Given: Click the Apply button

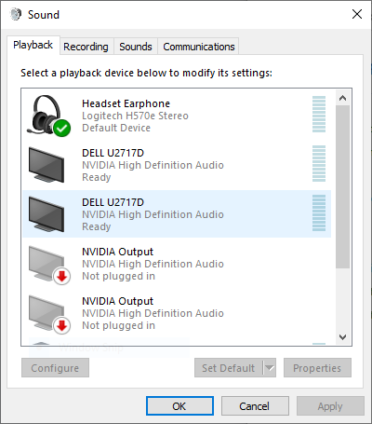Looking at the screenshot, I should [x=330, y=406].
